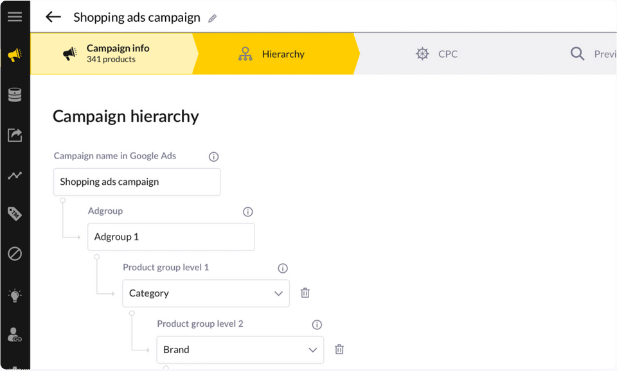617x371 pixels.
Task: Focus the Campaign name input field
Action: point(137,182)
